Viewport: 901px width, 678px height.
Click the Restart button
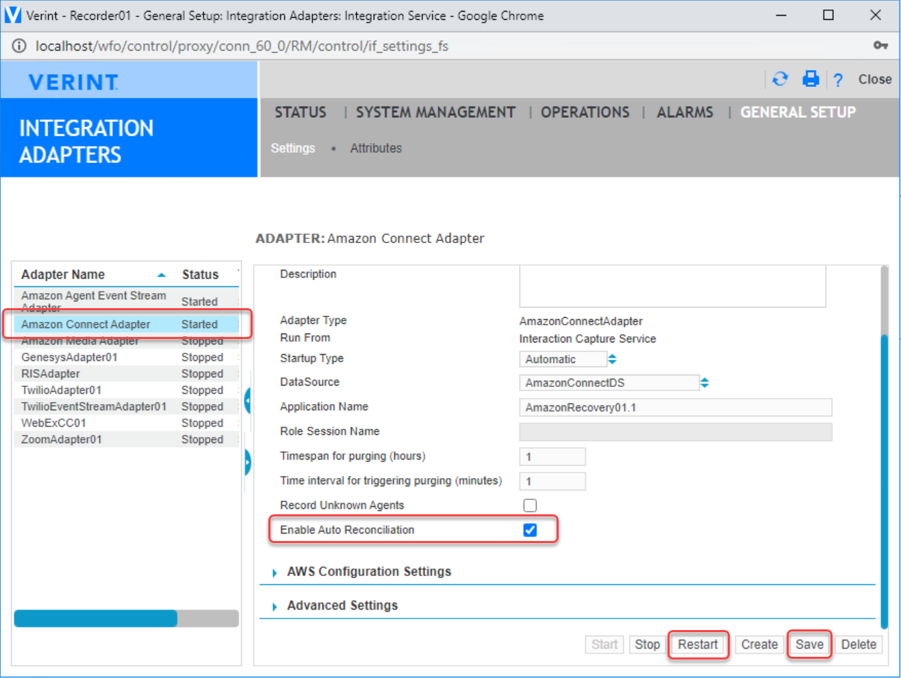click(698, 644)
